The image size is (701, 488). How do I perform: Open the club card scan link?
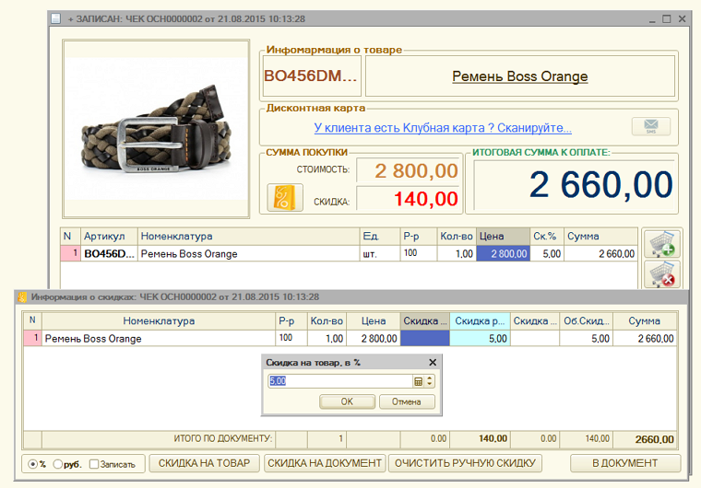click(443, 128)
